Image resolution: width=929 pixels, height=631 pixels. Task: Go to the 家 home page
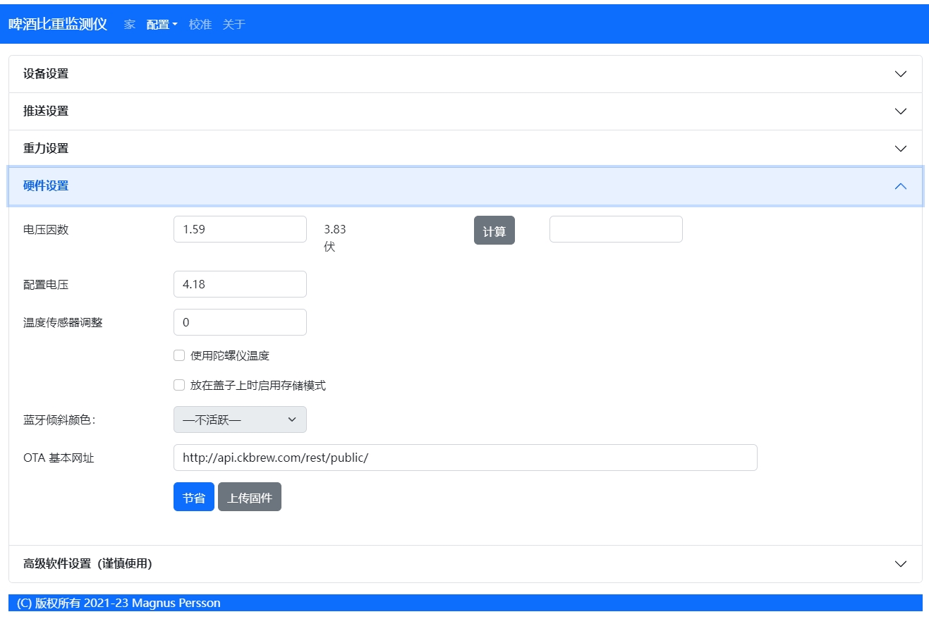coord(130,25)
